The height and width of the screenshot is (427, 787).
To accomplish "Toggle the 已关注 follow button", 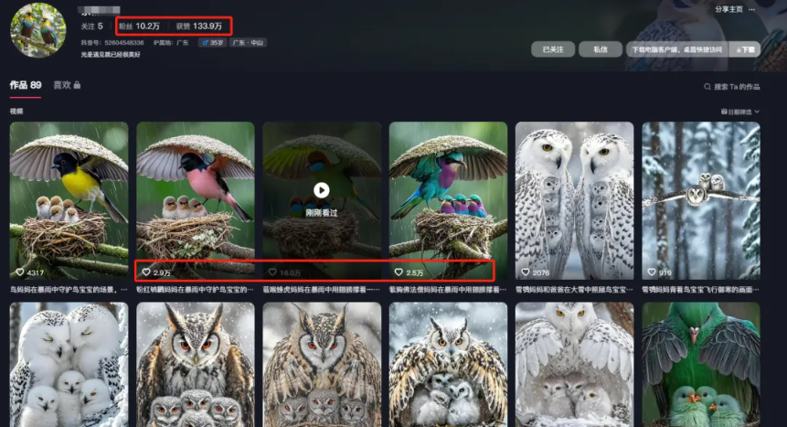I will tap(552, 49).
